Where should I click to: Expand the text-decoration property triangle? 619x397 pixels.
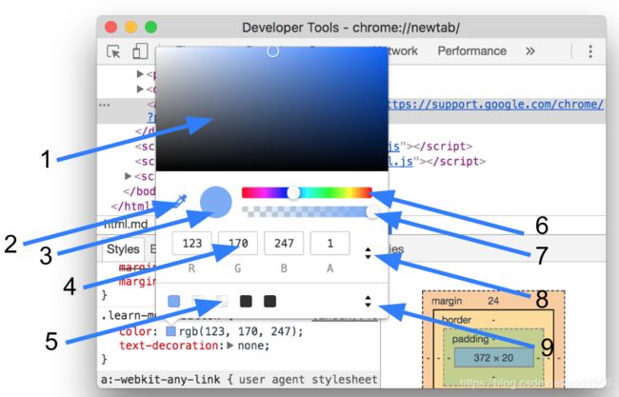pos(230,346)
